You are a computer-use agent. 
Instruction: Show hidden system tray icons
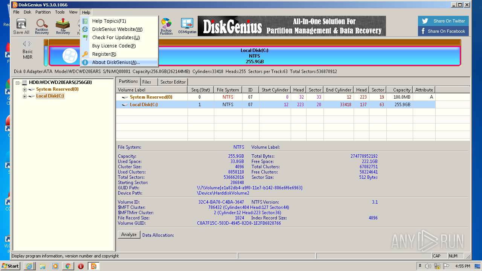click(420, 266)
